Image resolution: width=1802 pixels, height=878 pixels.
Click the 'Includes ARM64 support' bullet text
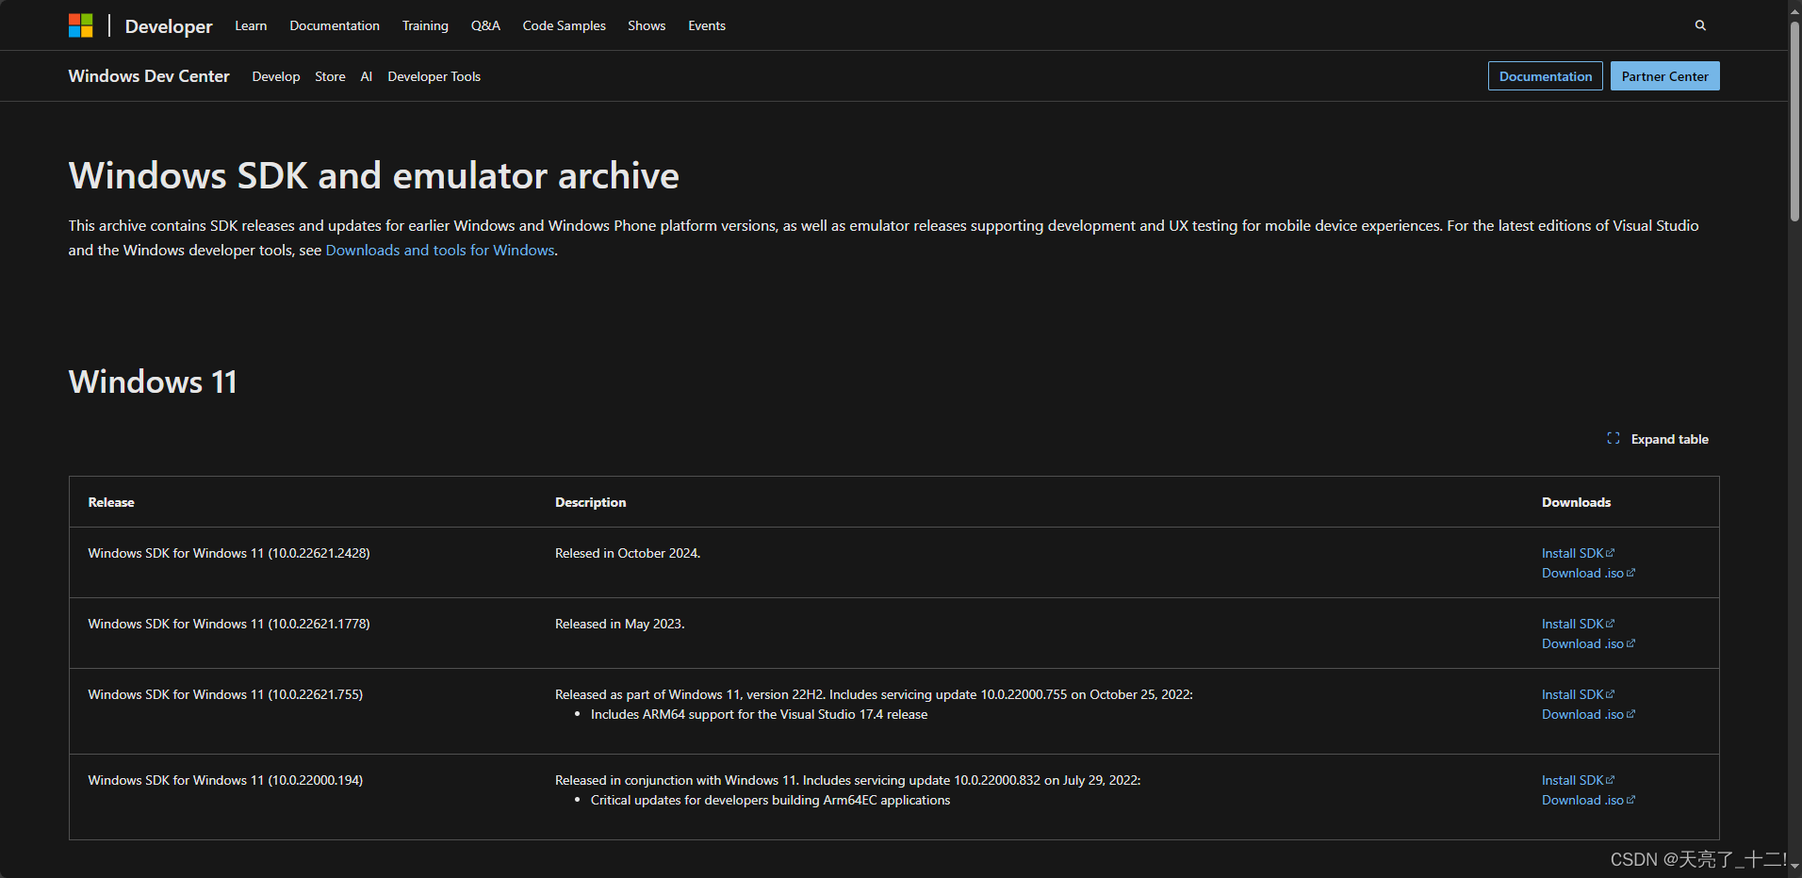point(759,714)
